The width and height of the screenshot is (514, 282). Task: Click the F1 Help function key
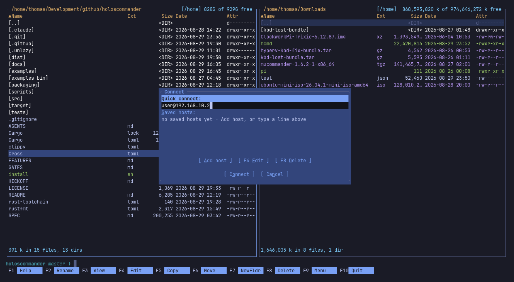pyautogui.click(x=25, y=271)
